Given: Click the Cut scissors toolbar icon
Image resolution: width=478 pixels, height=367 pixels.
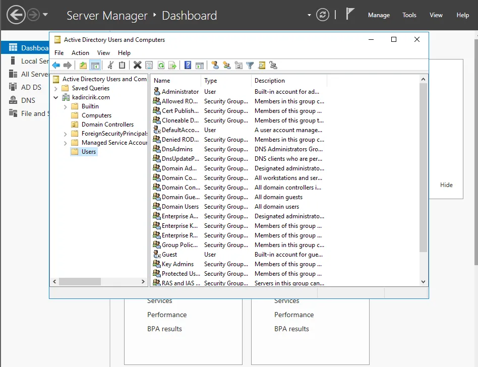Looking at the screenshot, I should [x=110, y=65].
